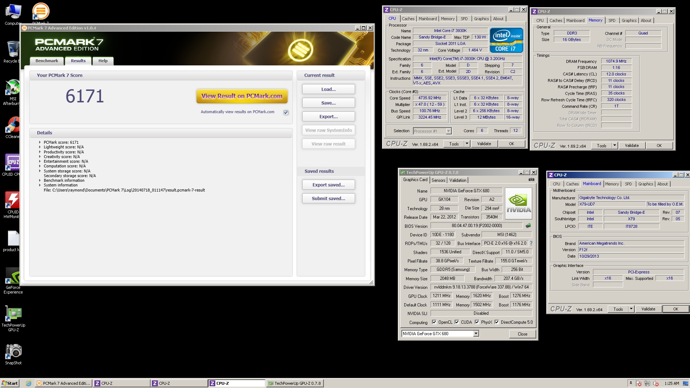Launch GeForce Experience from the desktop
690x388 pixels.
click(13, 280)
